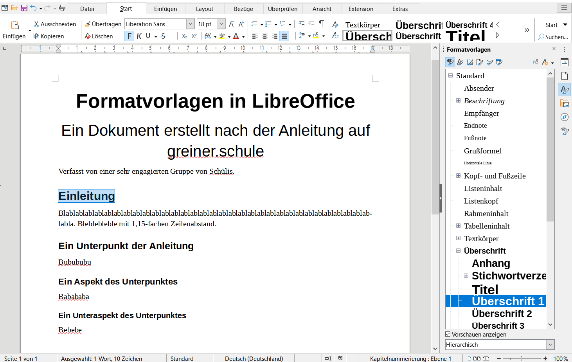The height and width of the screenshot is (362, 572).
Task: Align text left
Action: 255,36
